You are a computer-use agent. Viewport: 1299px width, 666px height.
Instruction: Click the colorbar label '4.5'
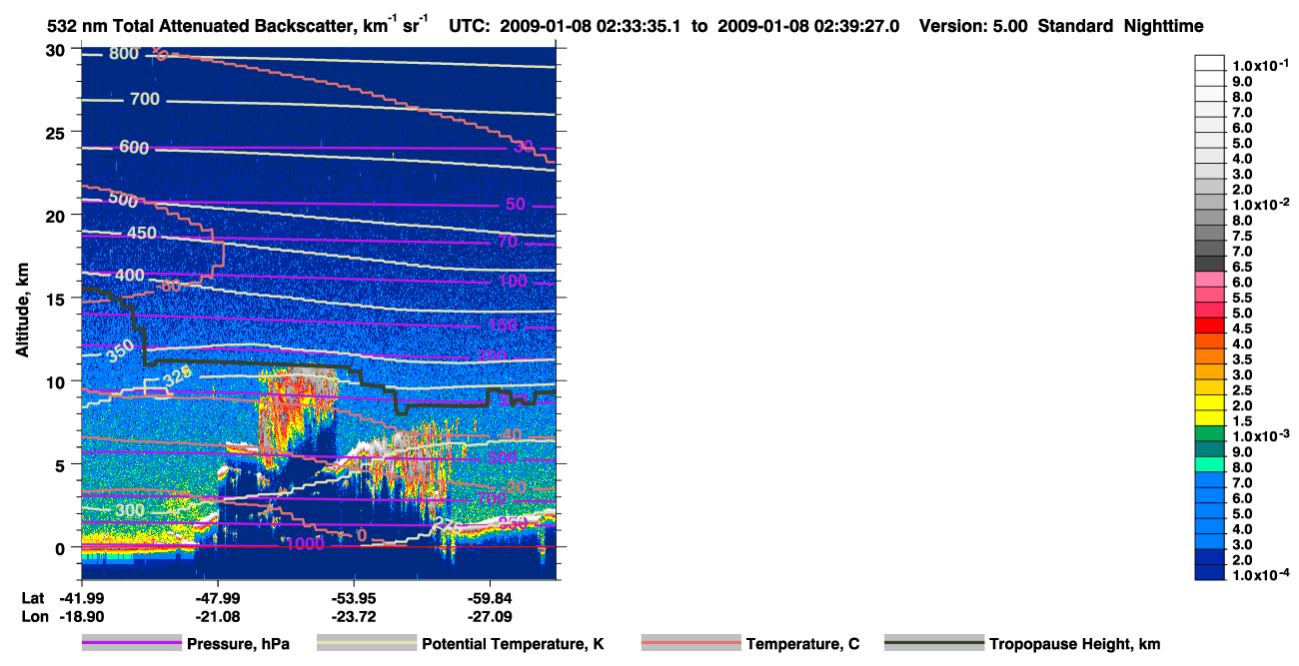pos(1243,329)
